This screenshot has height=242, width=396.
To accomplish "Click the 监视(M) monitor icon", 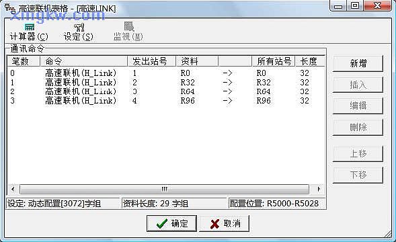I will click(129, 26).
